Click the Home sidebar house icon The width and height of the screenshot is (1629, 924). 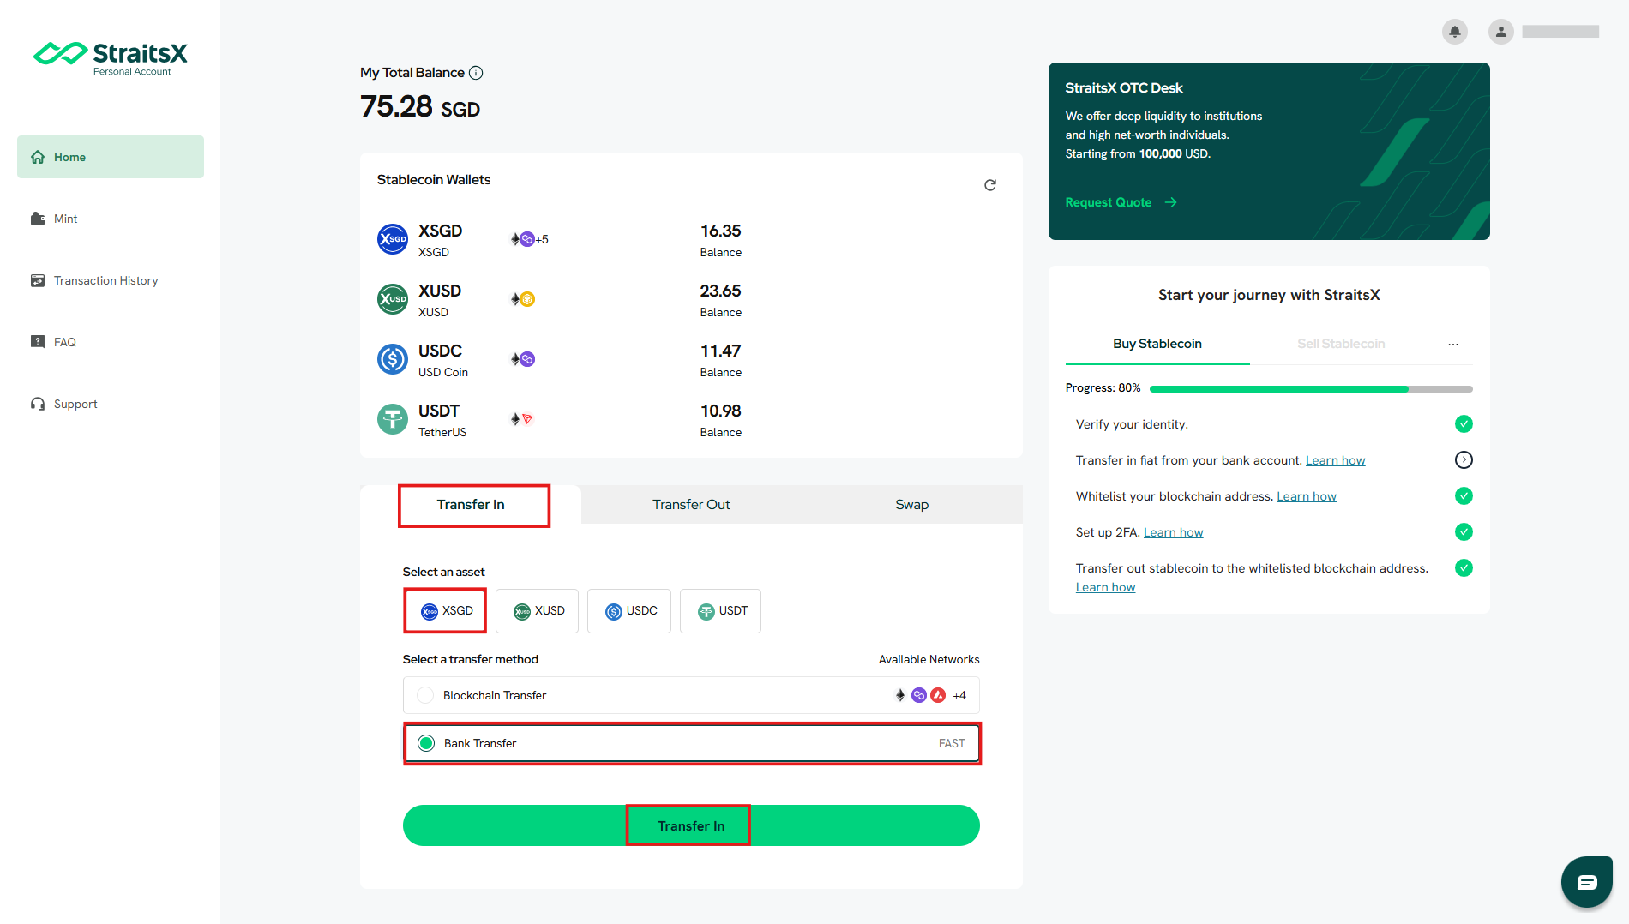[x=38, y=157]
